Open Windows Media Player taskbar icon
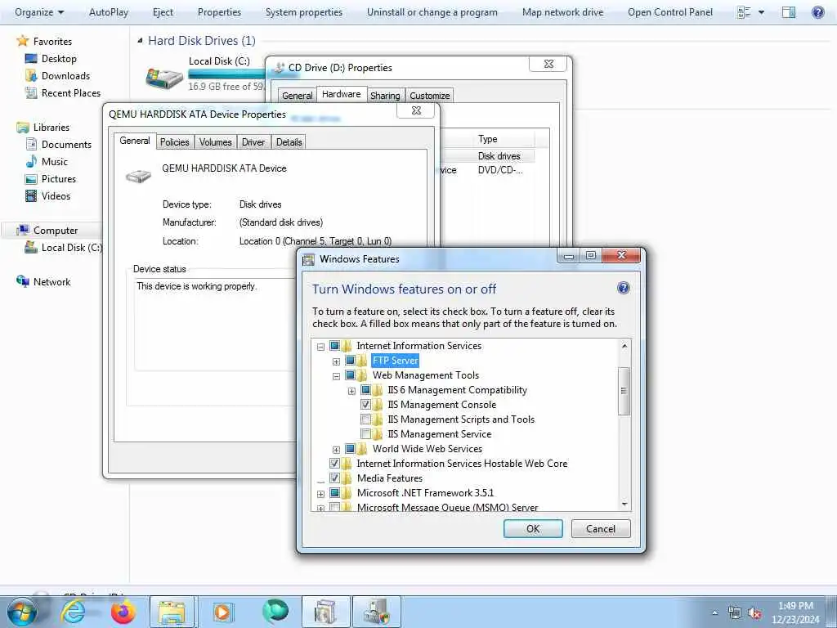Image resolution: width=837 pixels, height=628 pixels. point(222,612)
